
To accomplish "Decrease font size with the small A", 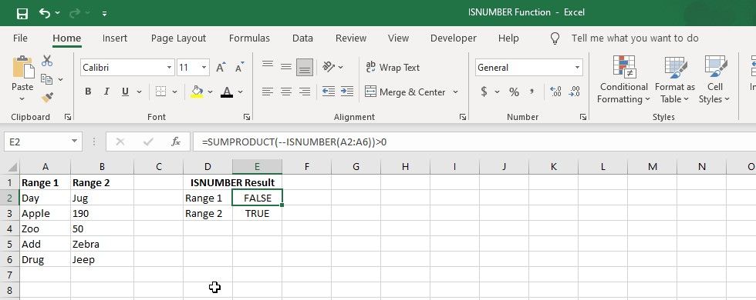I will coord(240,68).
